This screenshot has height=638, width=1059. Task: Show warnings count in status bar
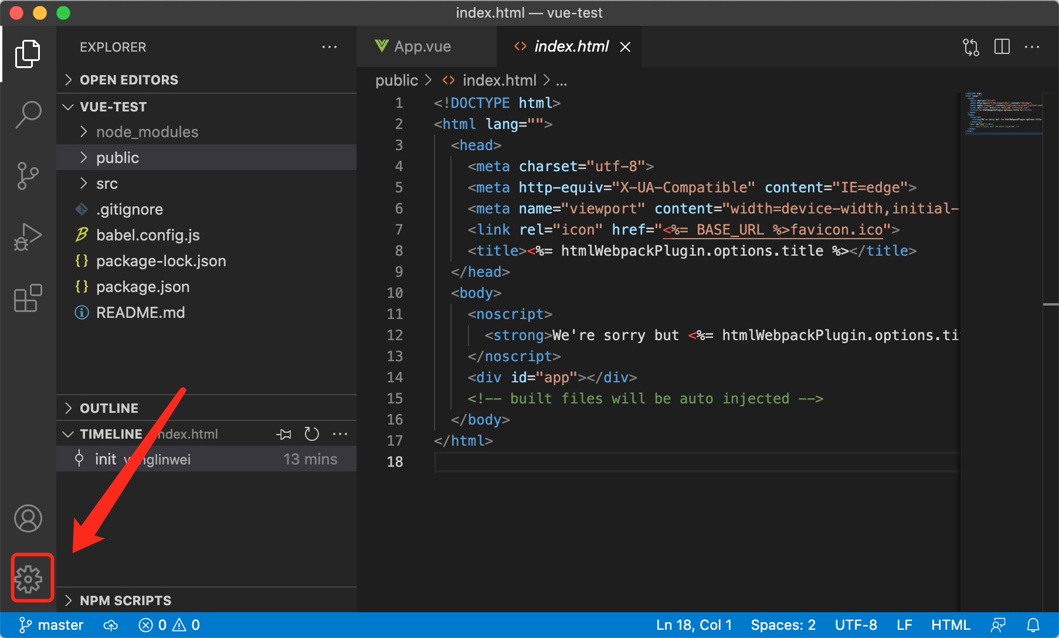click(187, 625)
